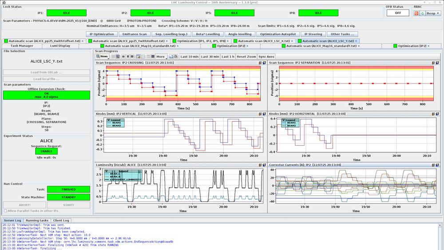Start the Optimization Autopilot
The image size is (444, 250).
(x=278, y=34)
